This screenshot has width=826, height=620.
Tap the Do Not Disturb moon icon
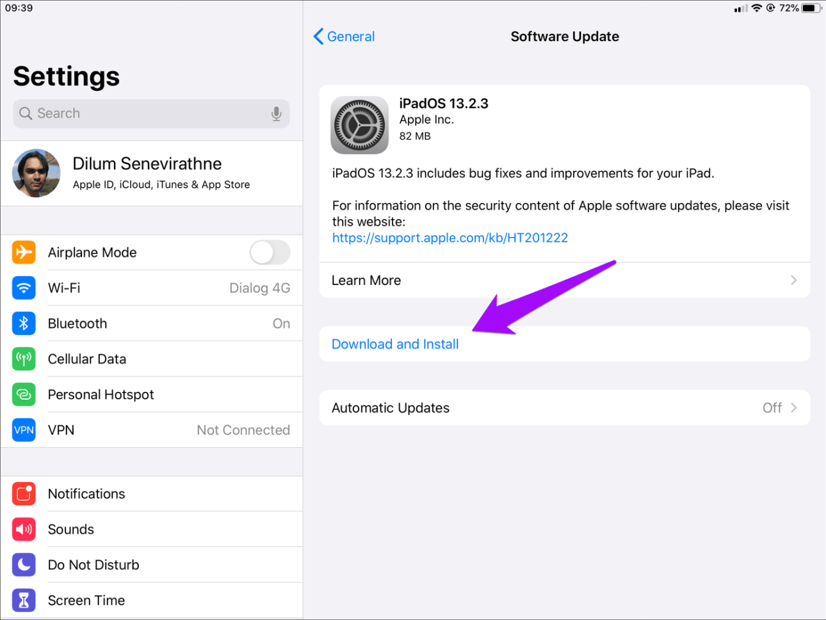(24, 565)
